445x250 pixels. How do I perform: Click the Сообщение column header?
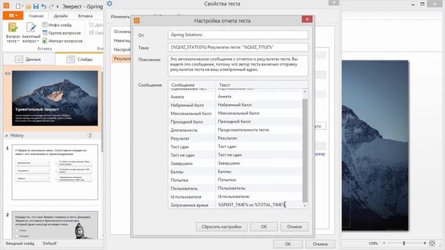192,85
